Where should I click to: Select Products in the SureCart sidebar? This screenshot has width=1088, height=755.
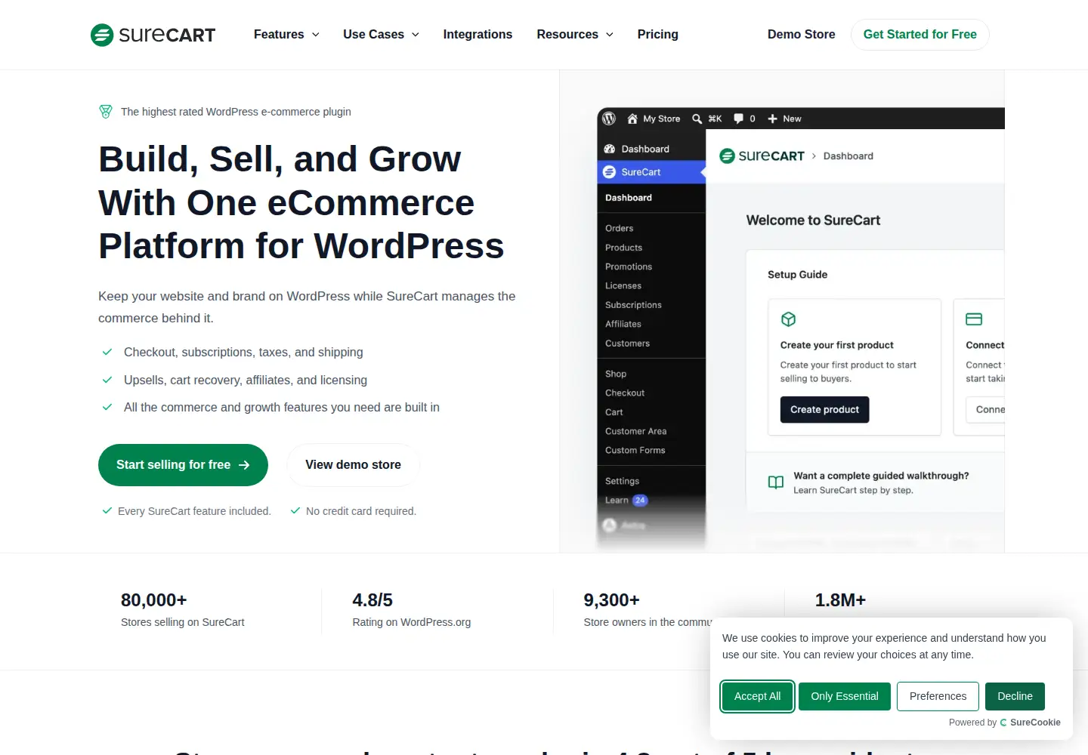coord(624,248)
